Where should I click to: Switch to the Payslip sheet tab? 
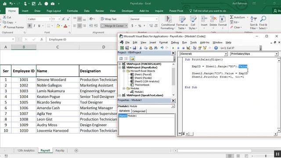[x=60, y=151]
